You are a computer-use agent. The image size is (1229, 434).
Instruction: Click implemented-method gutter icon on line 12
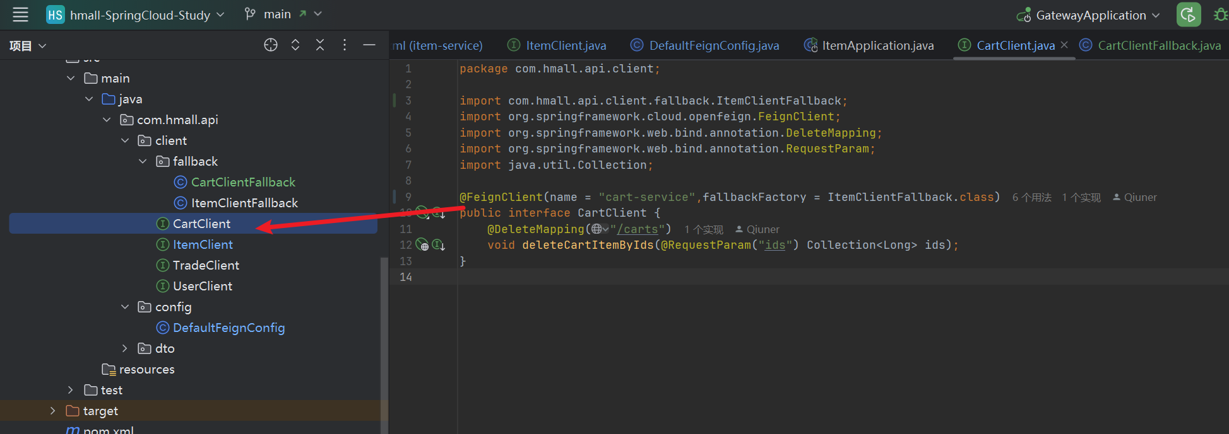439,245
